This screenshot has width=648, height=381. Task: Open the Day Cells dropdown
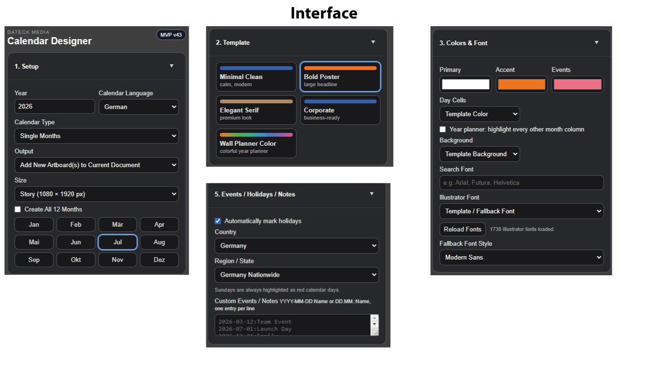(x=479, y=114)
